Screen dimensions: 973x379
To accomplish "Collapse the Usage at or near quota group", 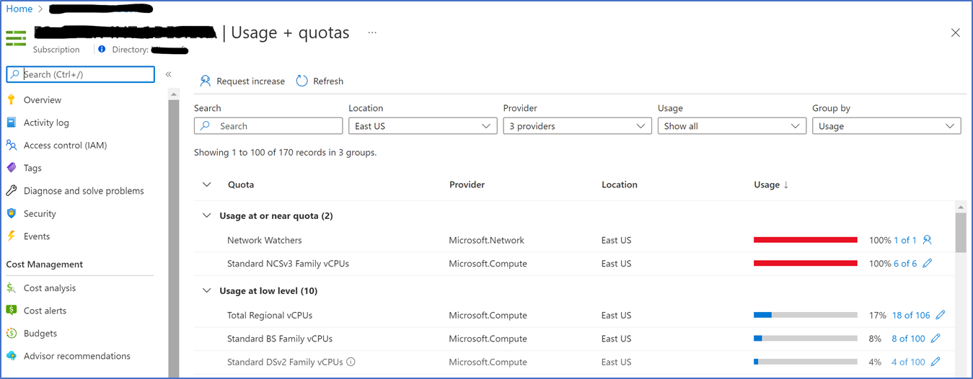I will 207,215.
